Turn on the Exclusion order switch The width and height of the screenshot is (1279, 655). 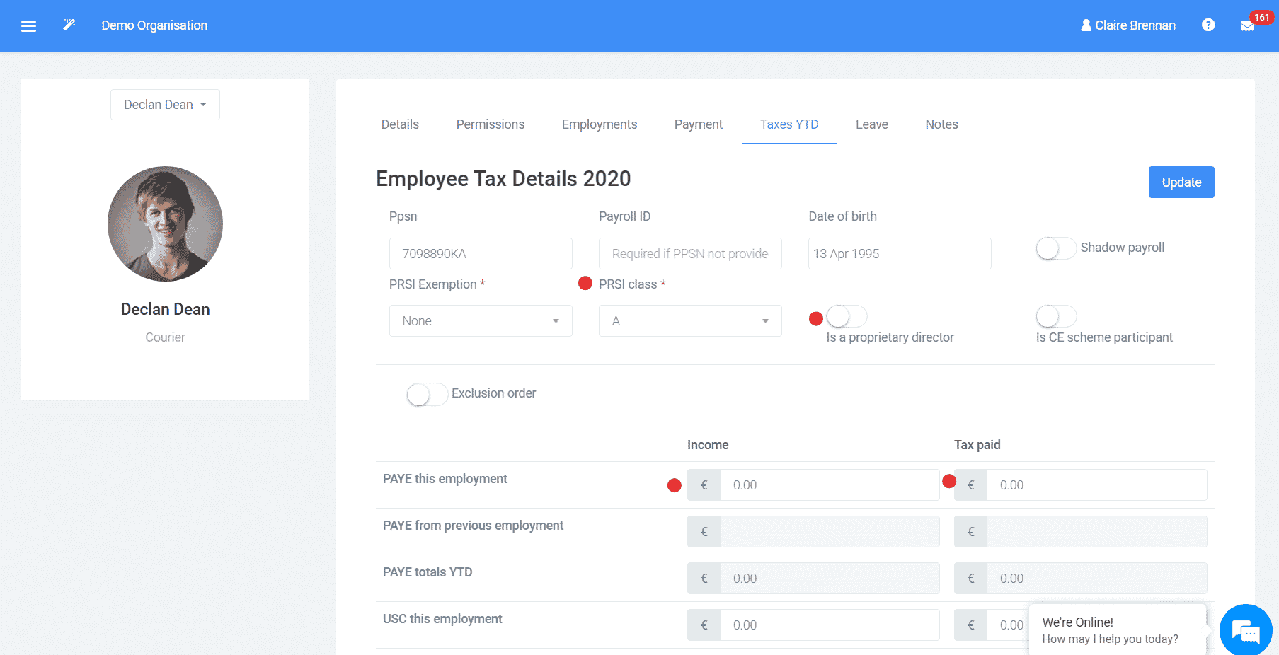tap(427, 394)
